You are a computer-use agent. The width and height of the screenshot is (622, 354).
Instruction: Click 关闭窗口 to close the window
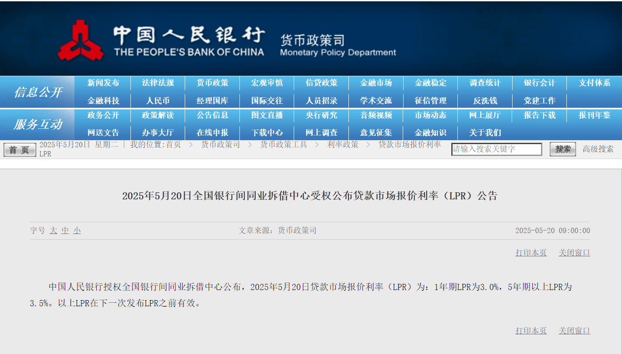tap(574, 252)
